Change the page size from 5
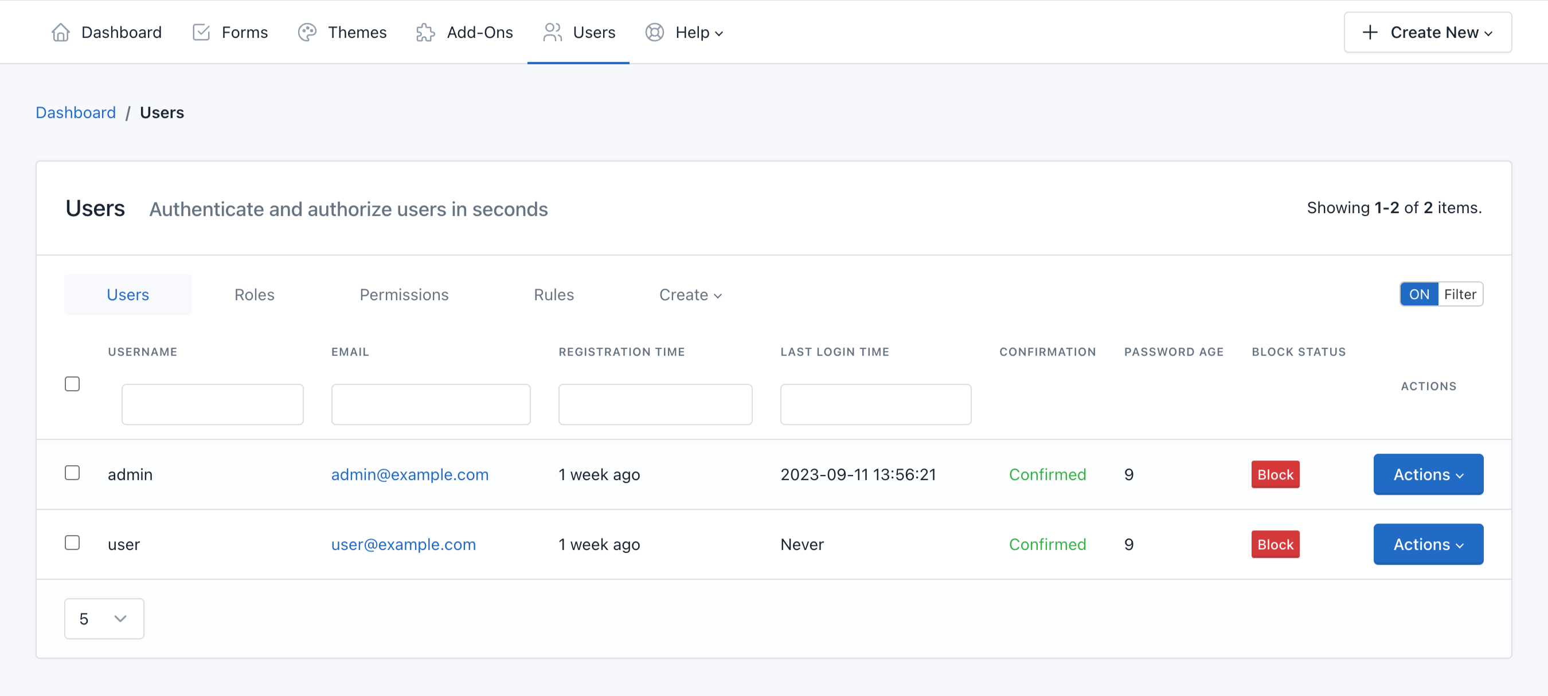The width and height of the screenshot is (1548, 696). point(103,618)
